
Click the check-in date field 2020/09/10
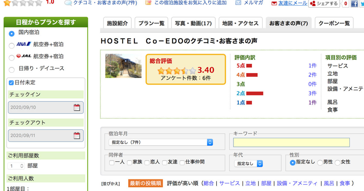point(46,107)
